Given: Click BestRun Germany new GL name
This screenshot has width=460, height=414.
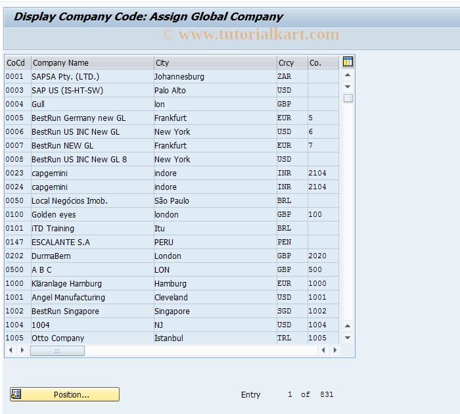Looking at the screenshot, I should coord(93,118).
